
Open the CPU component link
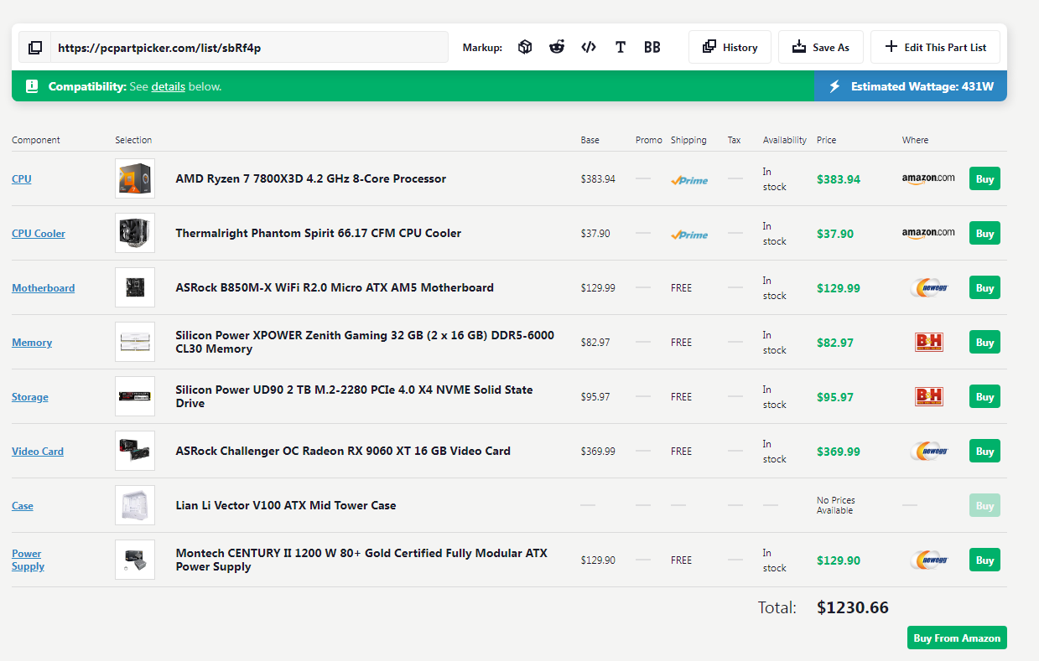pyautogui.click(x=22, y=179)
